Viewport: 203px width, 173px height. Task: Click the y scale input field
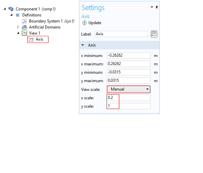tap(129, 106)
